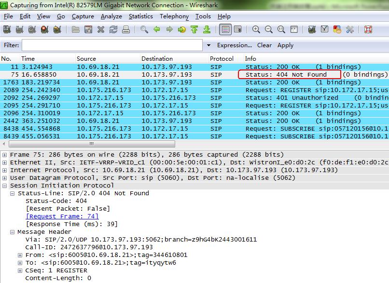The image size is (389, 283).
Task: Focus the Filter input field
Action: [x=112, y=45]
